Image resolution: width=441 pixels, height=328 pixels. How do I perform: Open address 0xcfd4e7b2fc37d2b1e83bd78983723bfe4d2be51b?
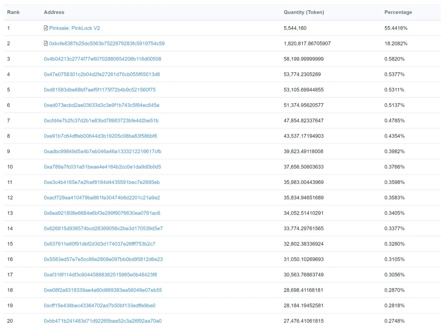(101, 120)
